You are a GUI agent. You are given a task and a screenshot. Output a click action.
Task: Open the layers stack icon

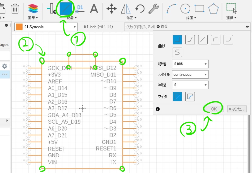click(x=33, y=9)
